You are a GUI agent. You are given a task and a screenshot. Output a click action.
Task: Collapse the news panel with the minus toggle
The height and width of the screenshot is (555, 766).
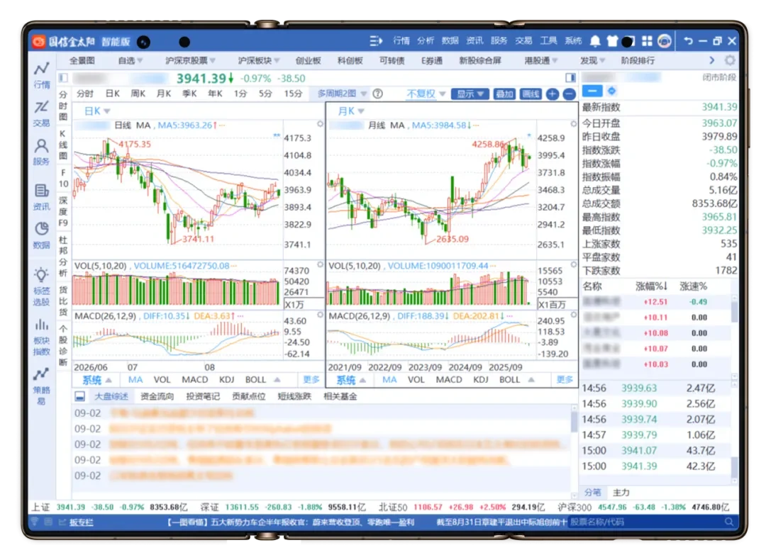[80, 396]
